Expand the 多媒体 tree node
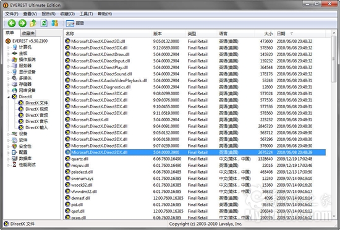Image resolution: width=340 pixels, height=230 pixels. 9,79
